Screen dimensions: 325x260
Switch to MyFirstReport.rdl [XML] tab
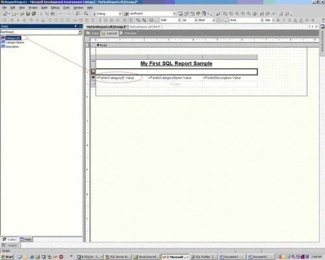click(145, 27)
